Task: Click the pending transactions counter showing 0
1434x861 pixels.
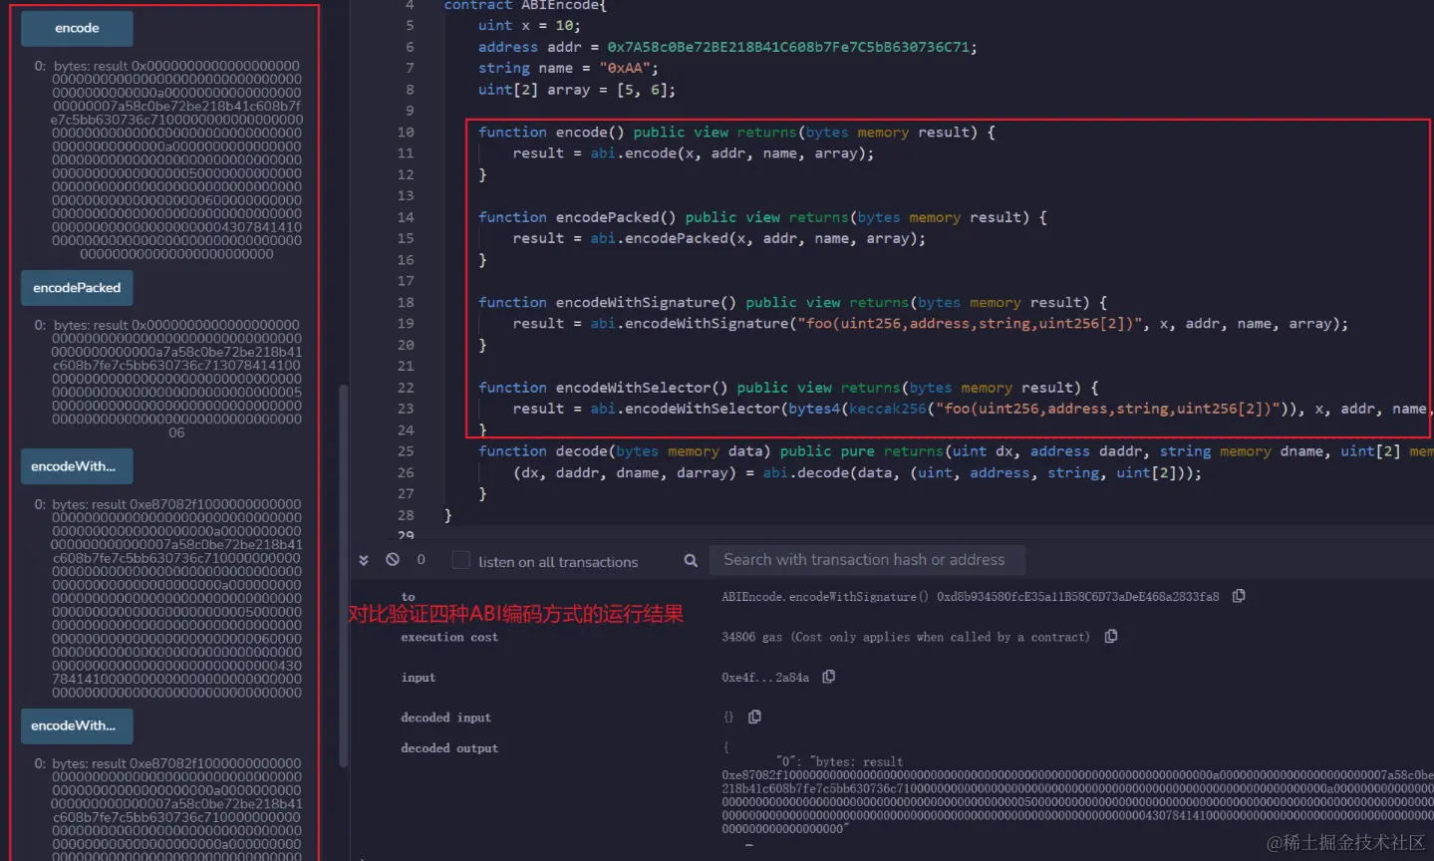Action: (421, 560)
